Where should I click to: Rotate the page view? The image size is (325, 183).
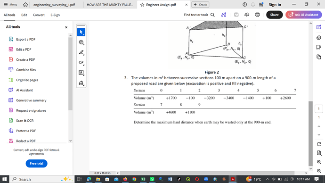tap(319, 144)
